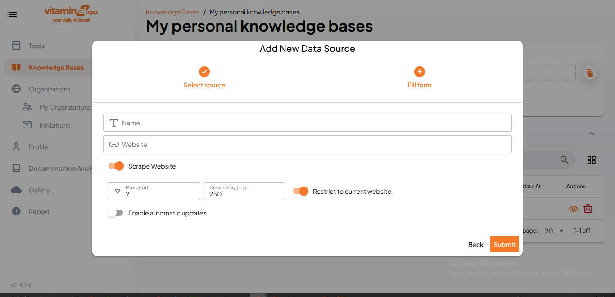Enable automatic updates toggle
Viewport: 615px width, 297px height.
(x=115, y=213)
